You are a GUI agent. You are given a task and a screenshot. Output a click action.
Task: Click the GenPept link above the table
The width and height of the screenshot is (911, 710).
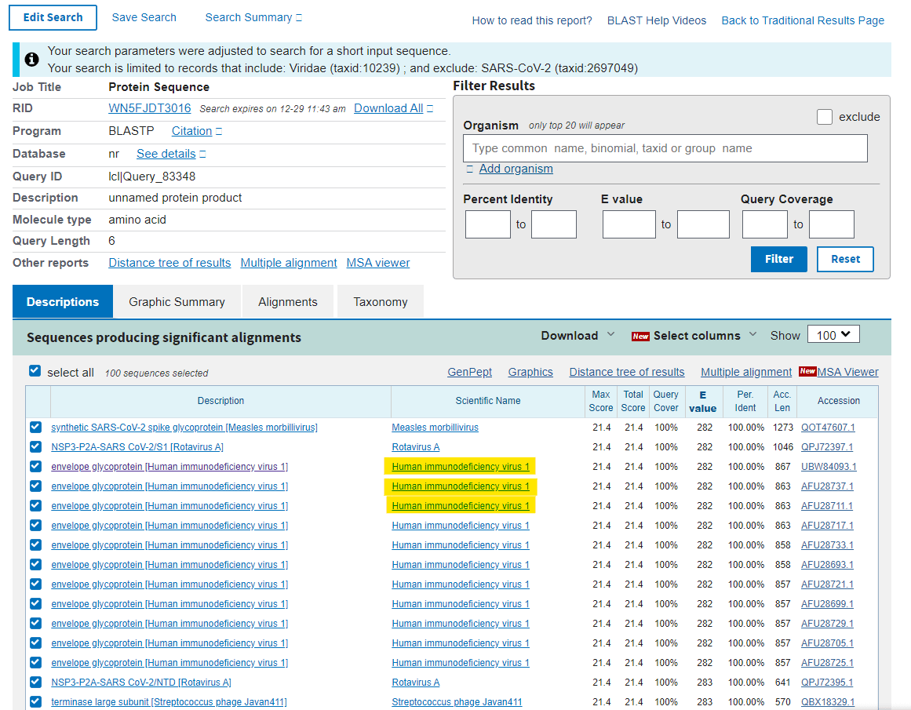[469, 372]
